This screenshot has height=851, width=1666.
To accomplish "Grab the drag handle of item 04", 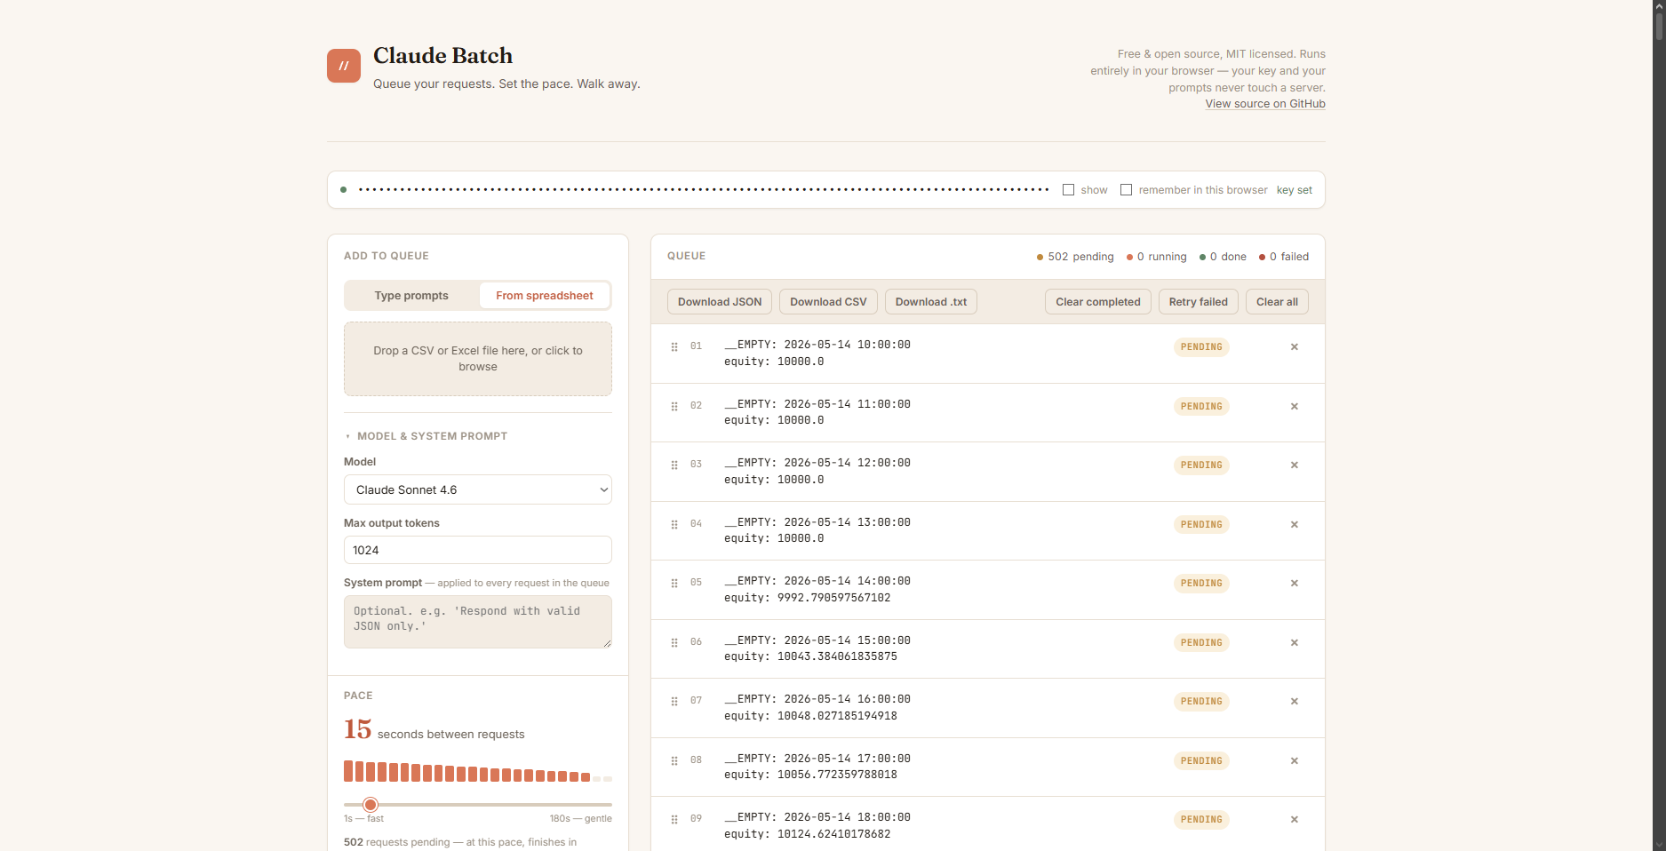I will (x=674, y=525).
